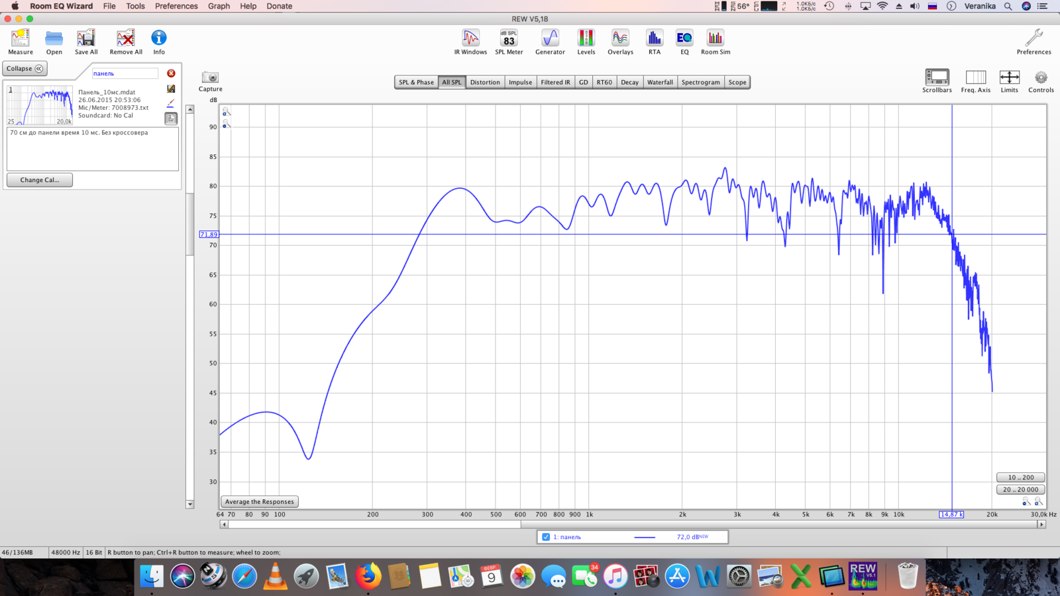The image size is (1060, 596).
Task: Select the measurement thumbnail graph
Action: point(40,105)
